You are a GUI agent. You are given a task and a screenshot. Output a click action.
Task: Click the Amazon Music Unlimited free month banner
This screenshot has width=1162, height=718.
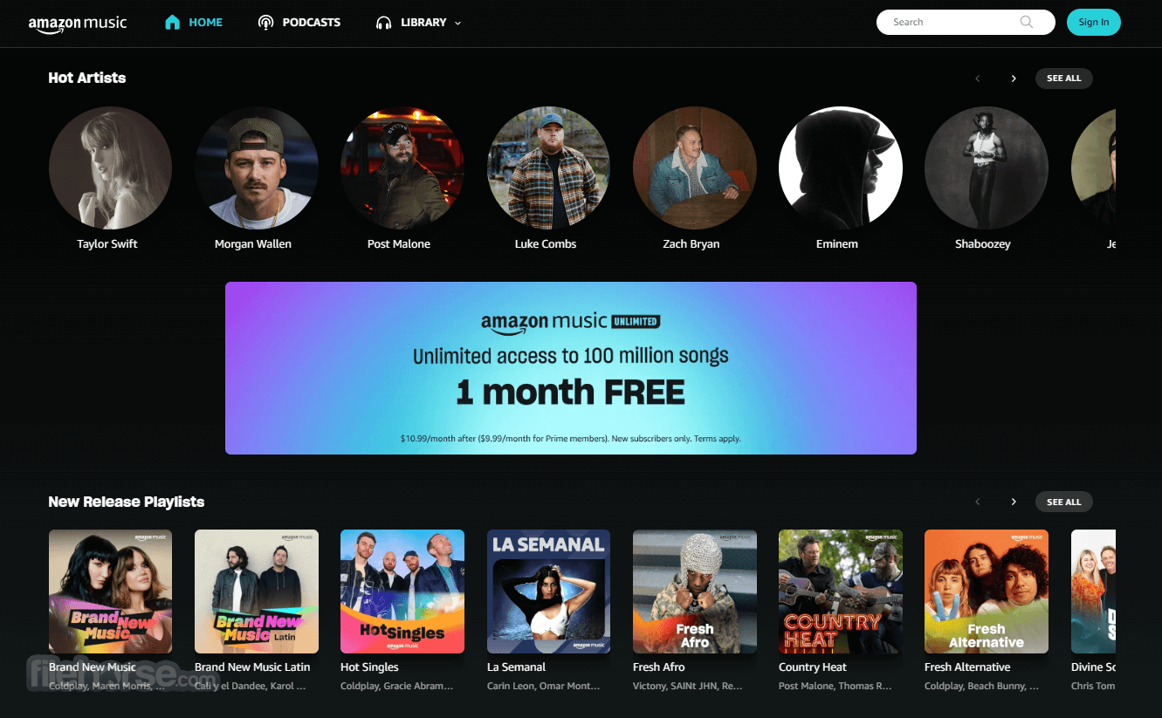(571, 368)
